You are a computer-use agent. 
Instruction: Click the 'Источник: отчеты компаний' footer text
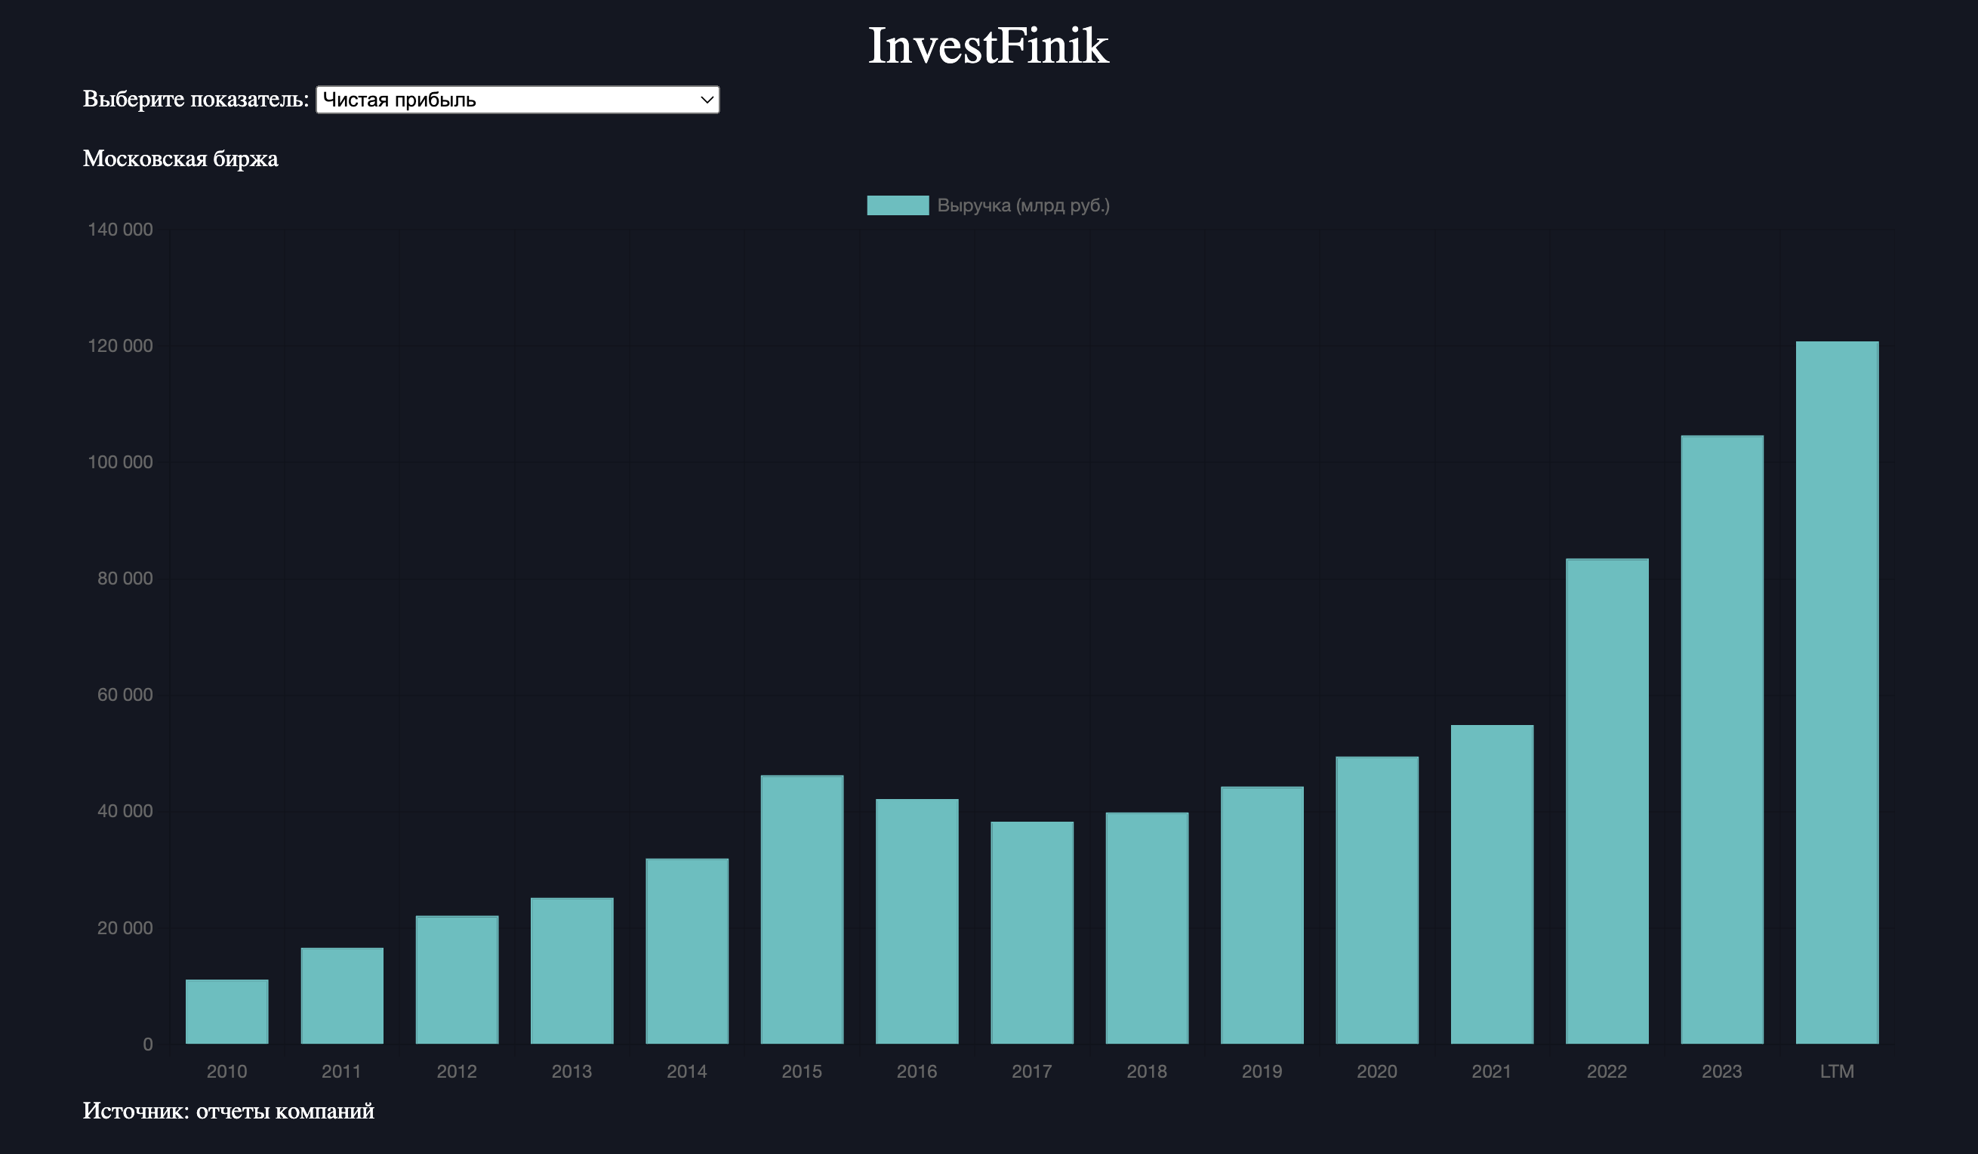[x=229, y=1111]
